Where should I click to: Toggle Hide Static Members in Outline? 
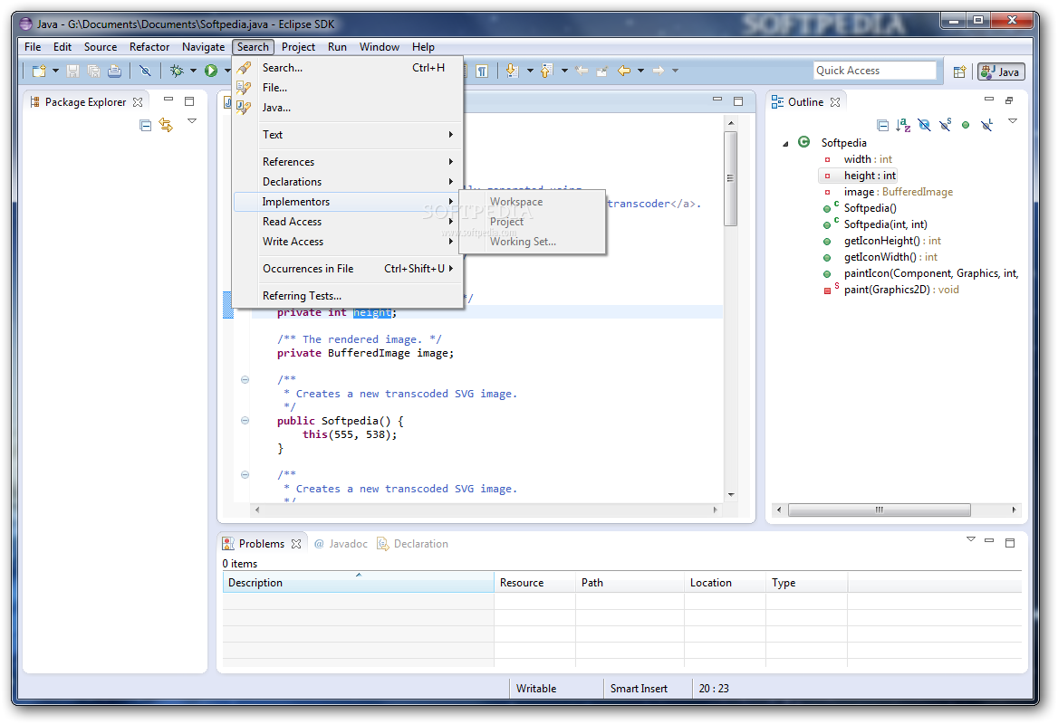[x=946, y=126]
